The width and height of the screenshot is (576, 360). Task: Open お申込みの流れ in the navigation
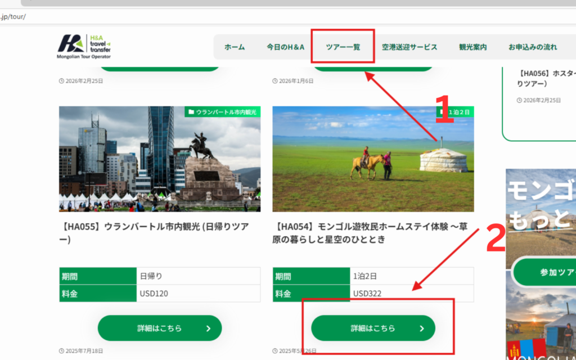[533, 47]
